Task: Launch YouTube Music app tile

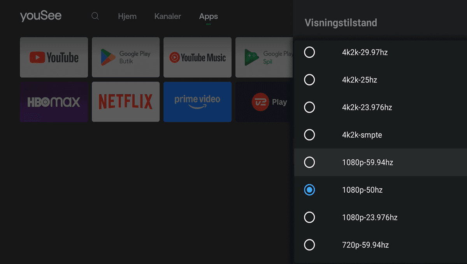Action: coord(197,58)
